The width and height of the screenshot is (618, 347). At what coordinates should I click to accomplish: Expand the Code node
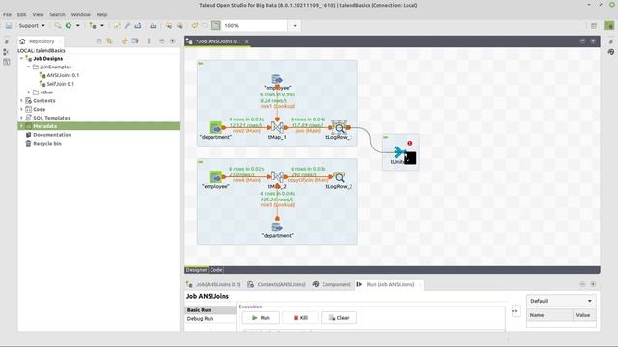[x=21, y=109]
